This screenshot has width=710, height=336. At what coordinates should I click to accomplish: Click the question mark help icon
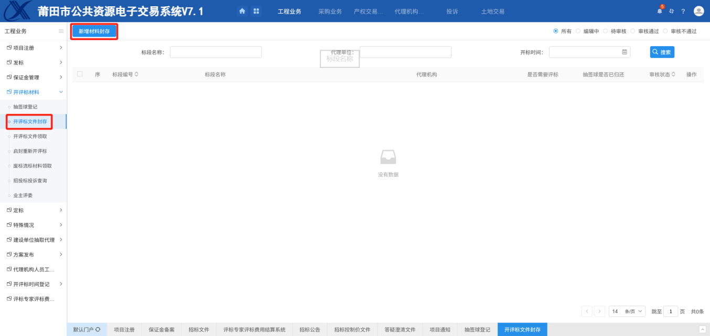(x=683, y=12)
